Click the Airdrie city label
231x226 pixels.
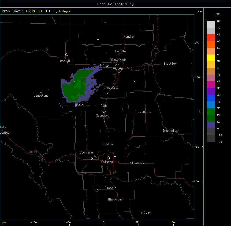click(108, 144)
